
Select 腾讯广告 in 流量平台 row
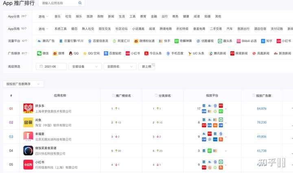(x=46, y=41)
